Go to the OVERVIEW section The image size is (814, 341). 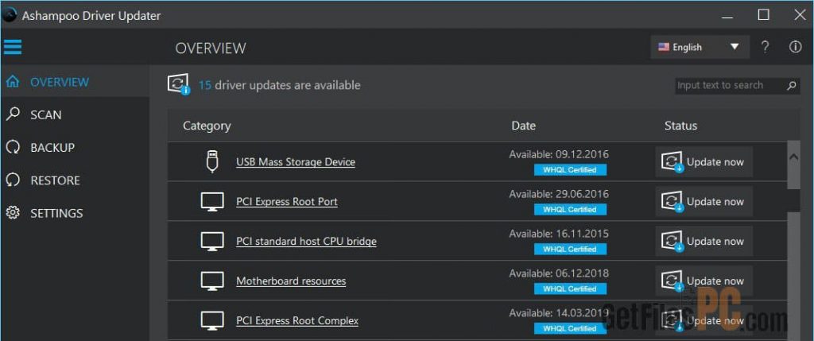point(75,82)
